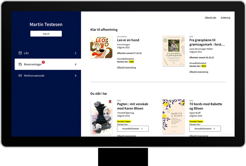The width and height of the screenshot is (246, 166).
Task: Open the Fra græsplæne til grøntsagsmark cover image
Action: pyautogui.click(x=174, y=51)
